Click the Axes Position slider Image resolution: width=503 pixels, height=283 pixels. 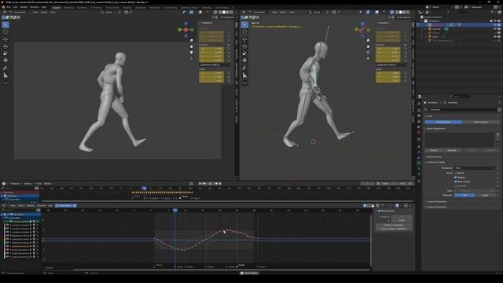476,190
